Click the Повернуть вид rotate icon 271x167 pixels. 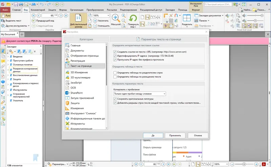click(133, 18)
